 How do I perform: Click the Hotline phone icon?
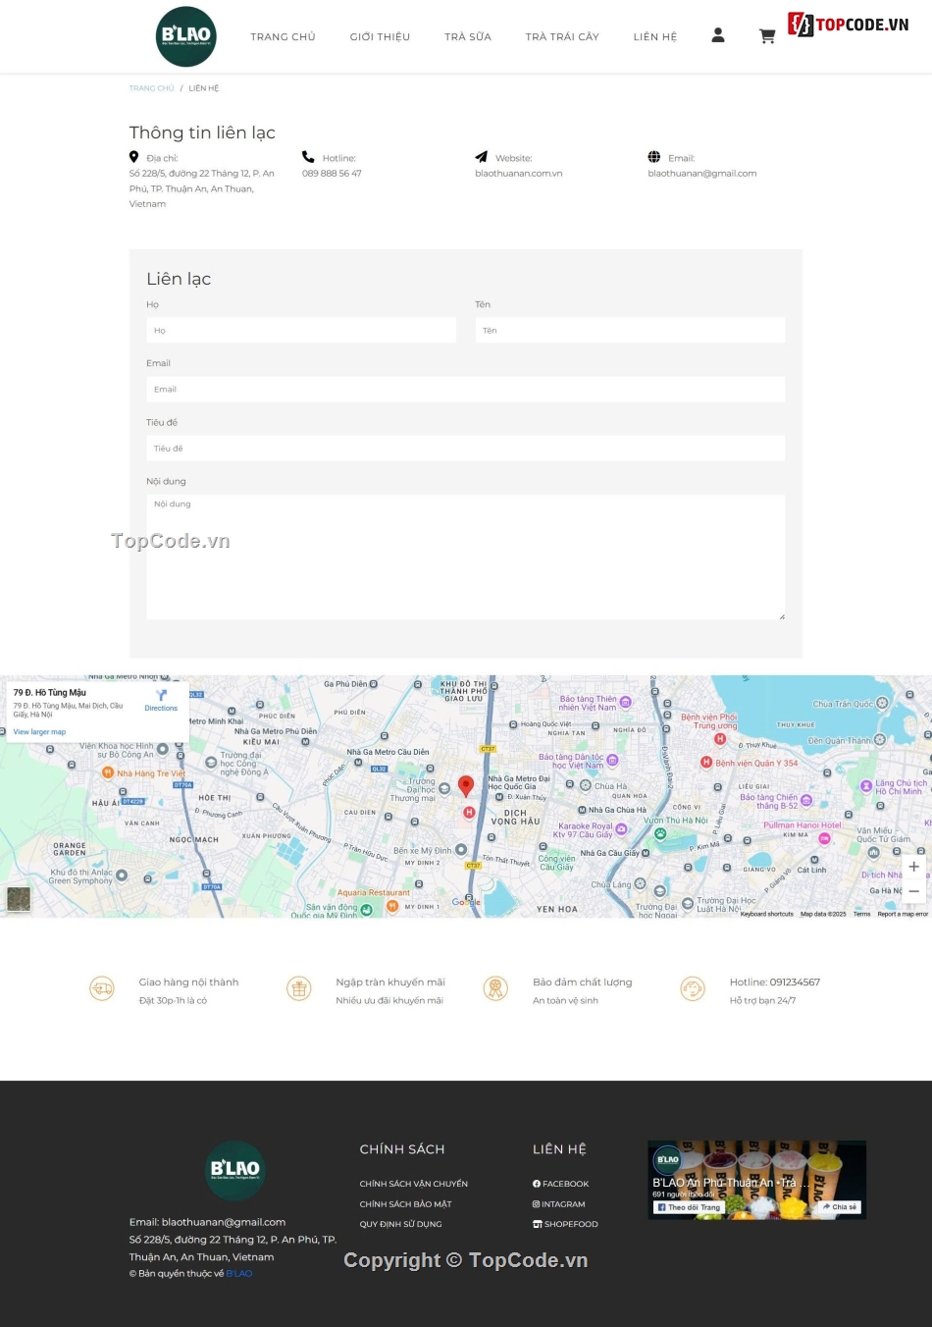308,157
